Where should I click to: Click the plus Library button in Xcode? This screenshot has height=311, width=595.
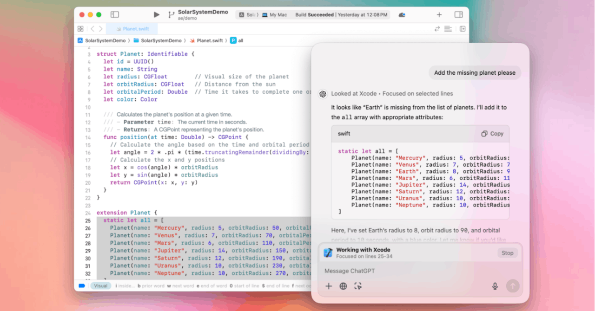[439, 15]
